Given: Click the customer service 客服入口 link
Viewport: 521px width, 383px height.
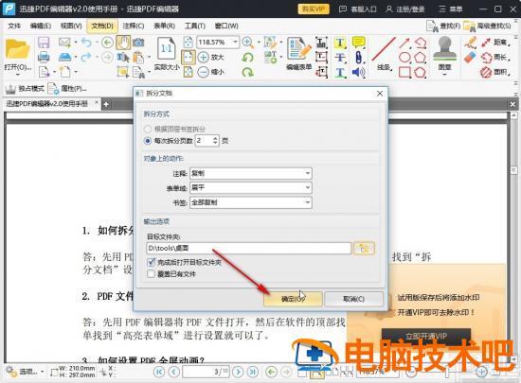Looking at the screenshot, I should click(357, 9).
